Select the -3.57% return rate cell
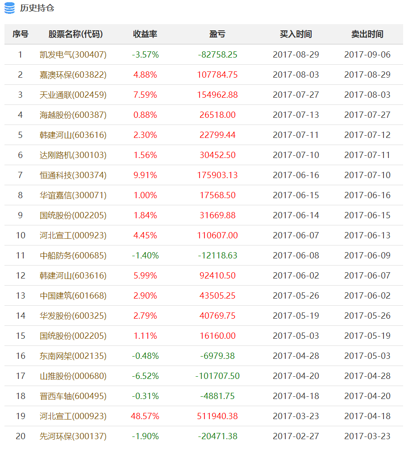 click(x=145, y=54)
